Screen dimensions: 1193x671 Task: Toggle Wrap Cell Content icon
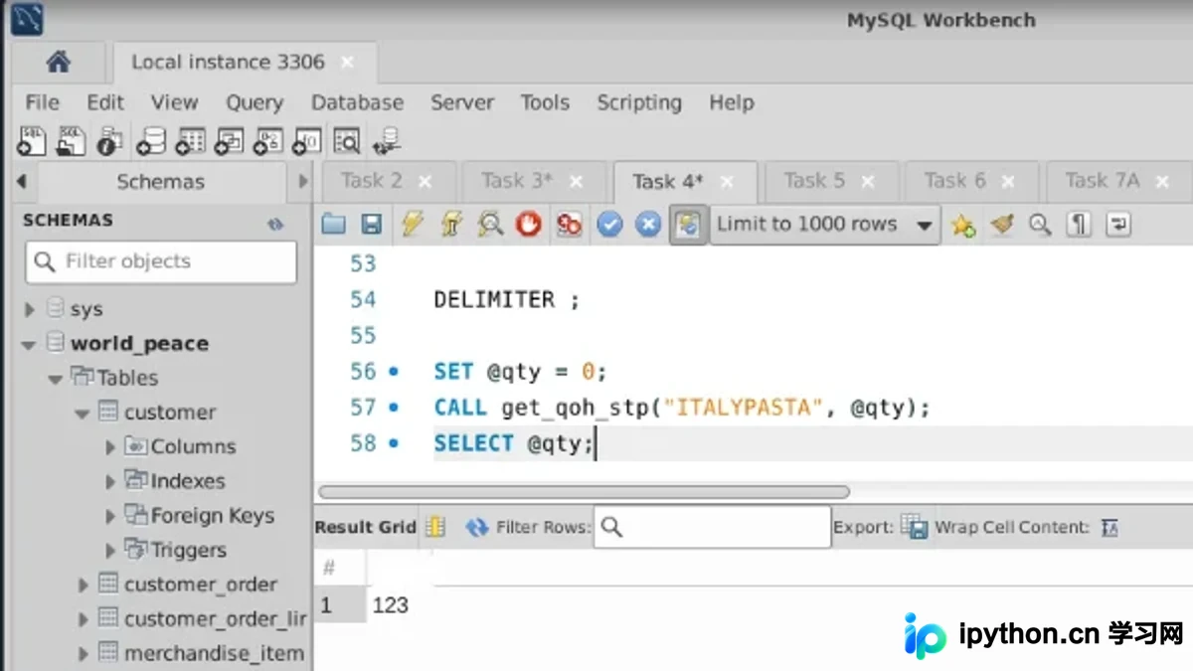tap(1110, 528)
